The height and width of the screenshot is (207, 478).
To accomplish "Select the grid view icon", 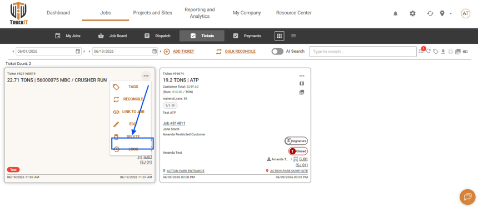I will click(x=279, y=36).
